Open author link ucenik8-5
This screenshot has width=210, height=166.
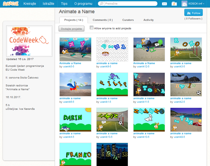coord(179,137)
